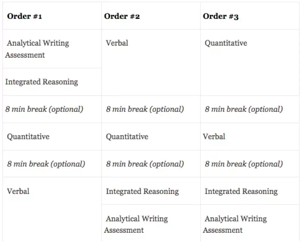302x243 pixels.
Task: Click Analytical Writing Assessment in Order #3 column
Action: click(x=235, y=224)
